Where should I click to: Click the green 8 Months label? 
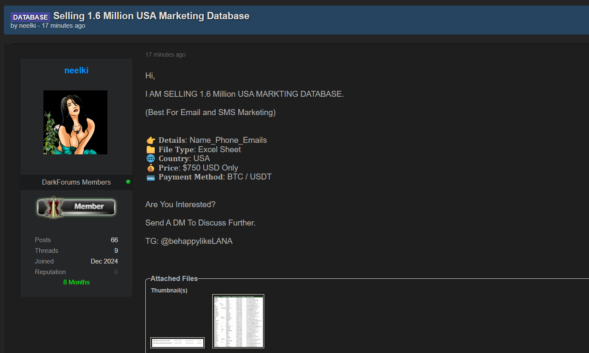click(76, 282)
